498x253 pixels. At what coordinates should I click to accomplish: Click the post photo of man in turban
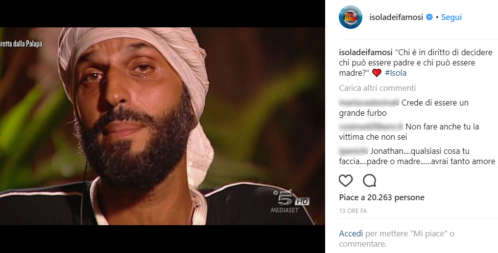click(x=162, y=126)
